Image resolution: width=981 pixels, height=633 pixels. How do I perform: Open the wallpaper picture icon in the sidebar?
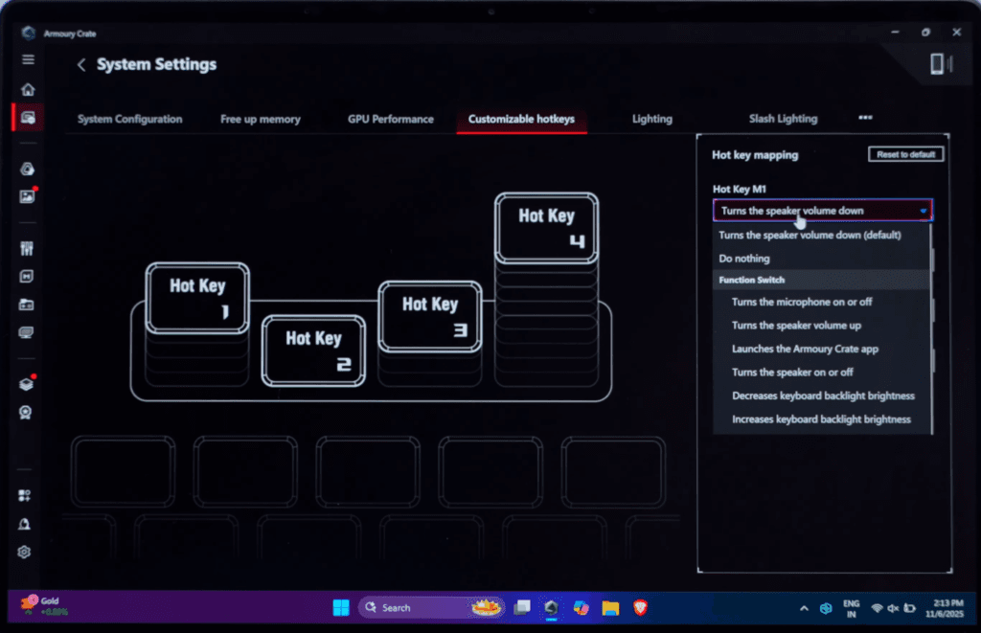[x=27, y=197]
